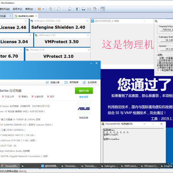Click the generate report button
Image resolution: width=173 pixels, height=173 pixels.
[x=90, y=82]
